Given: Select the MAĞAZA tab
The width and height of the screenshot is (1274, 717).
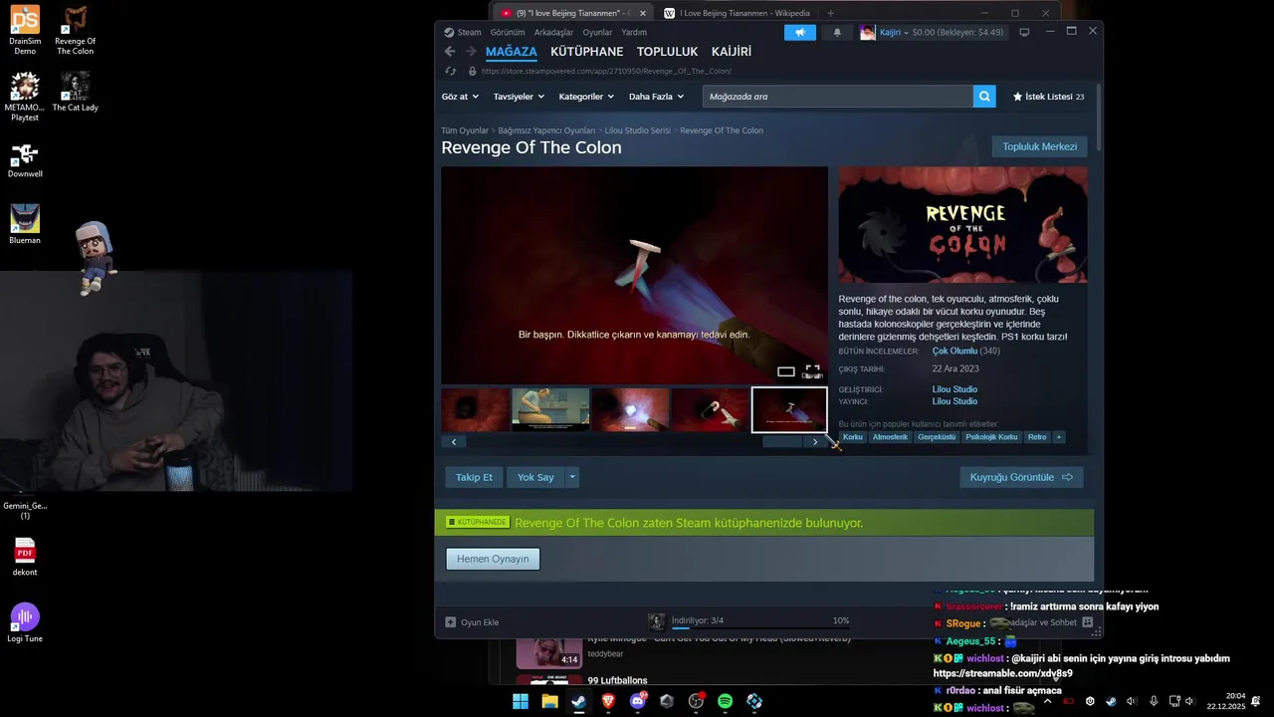Looking at the screenshot, I should tap(512, 52).
